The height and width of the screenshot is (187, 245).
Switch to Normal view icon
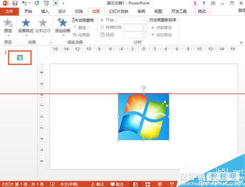point(136,184)
